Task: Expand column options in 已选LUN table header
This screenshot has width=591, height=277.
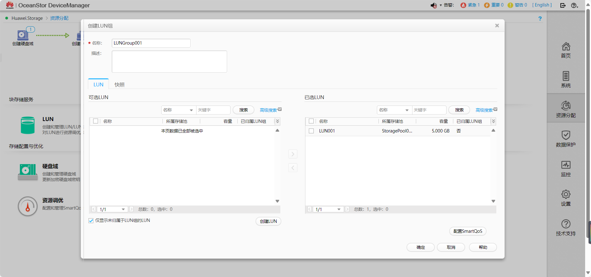Action: (x=494, y=121)
